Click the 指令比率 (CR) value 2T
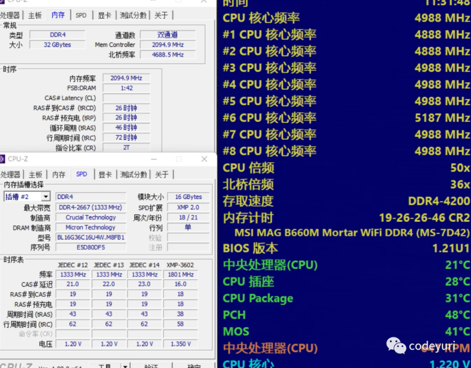This screenshot has height=368, width=471. click(126, 147)
